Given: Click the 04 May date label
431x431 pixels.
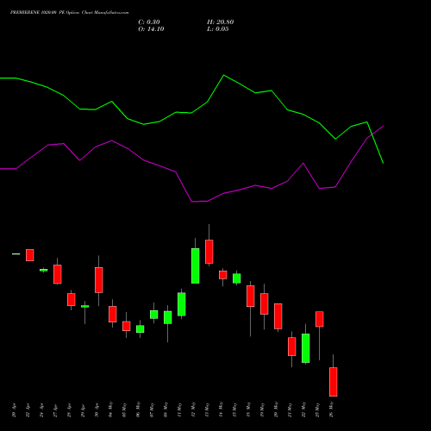Looking at the screenshot, I should tap(111, 410).
